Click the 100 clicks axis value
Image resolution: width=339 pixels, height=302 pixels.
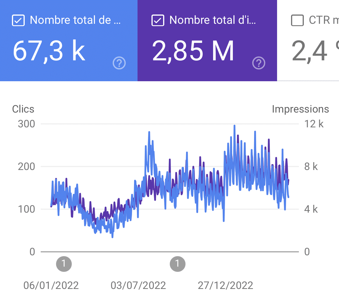[26, 209]
